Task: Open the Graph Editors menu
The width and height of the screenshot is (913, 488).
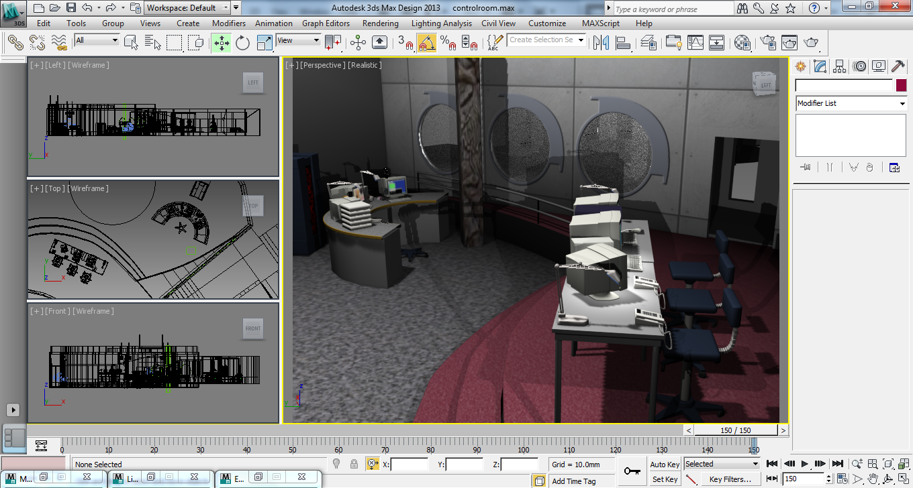Action: pyautogui.click(x=326, y=23)
